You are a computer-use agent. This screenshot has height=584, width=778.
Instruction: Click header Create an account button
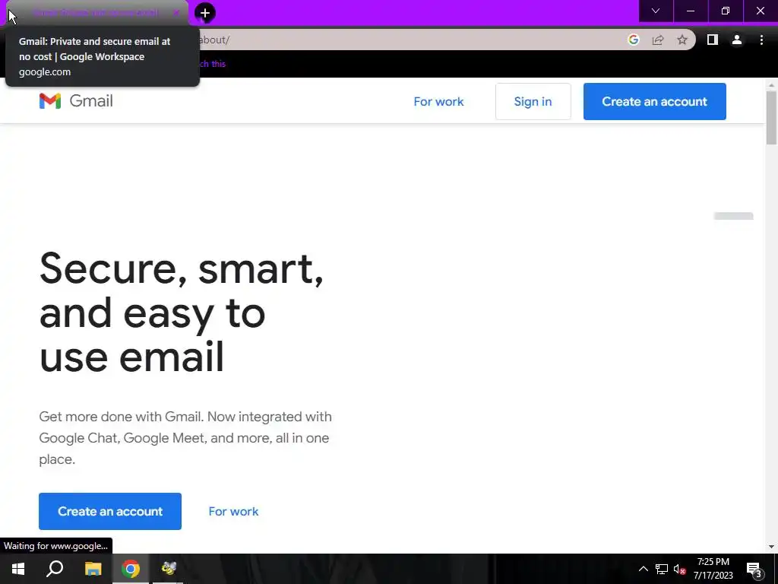coord(654,101)
